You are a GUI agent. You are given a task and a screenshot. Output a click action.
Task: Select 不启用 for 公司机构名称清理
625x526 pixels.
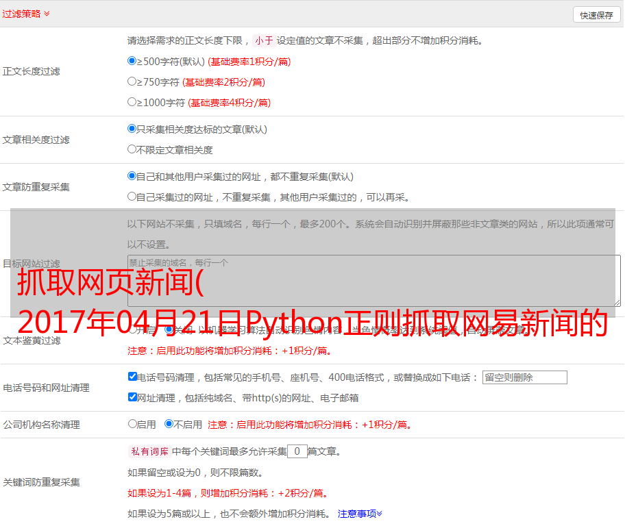pyautogui.click(x=169, y=424)
